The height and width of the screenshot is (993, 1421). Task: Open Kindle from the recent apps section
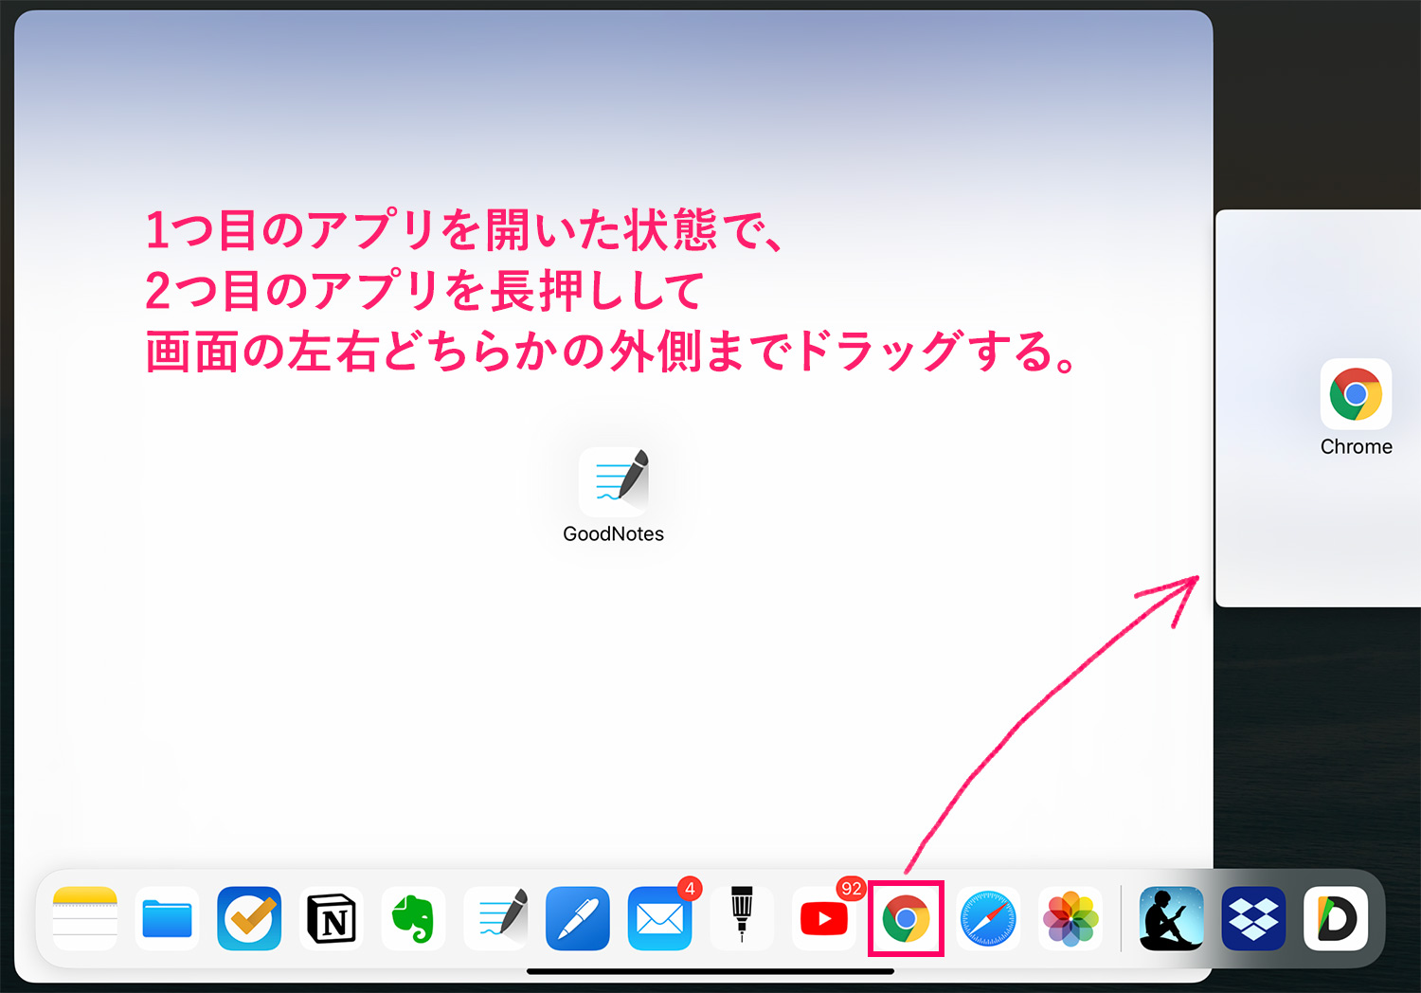click(1172, 918)
